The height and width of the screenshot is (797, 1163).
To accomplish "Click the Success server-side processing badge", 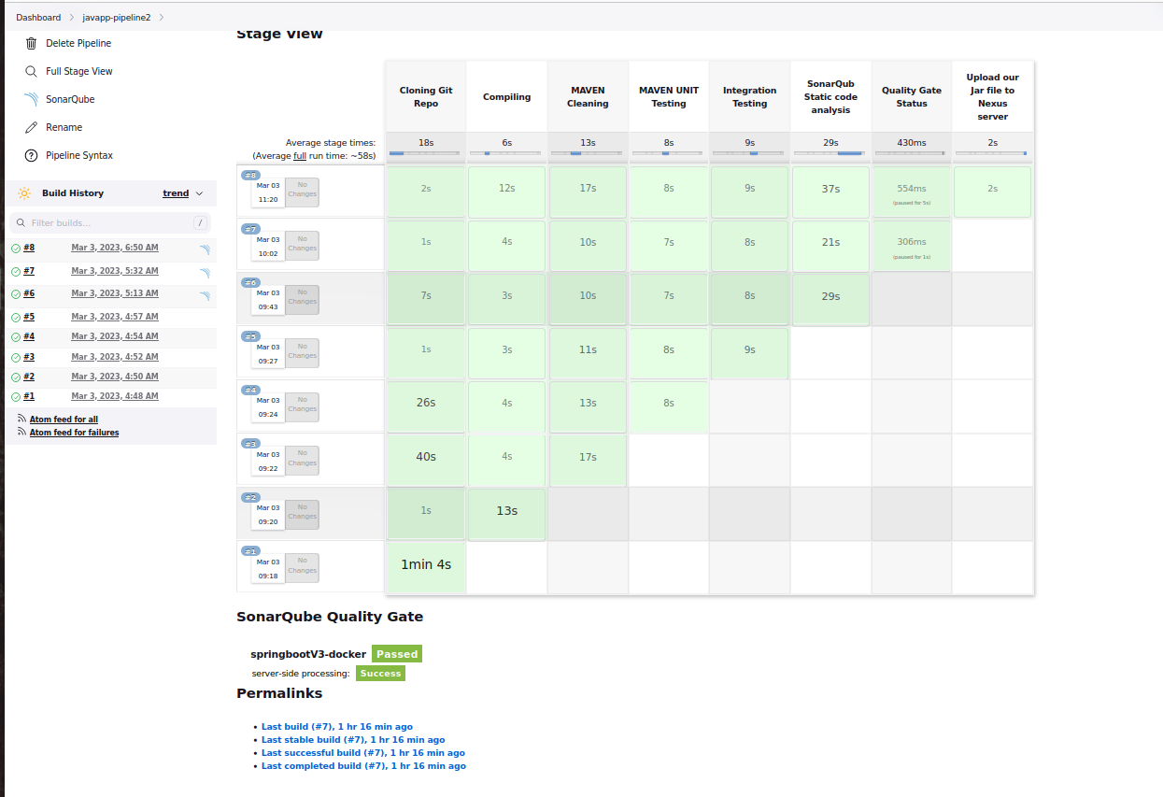I will [x=380, y=674].
